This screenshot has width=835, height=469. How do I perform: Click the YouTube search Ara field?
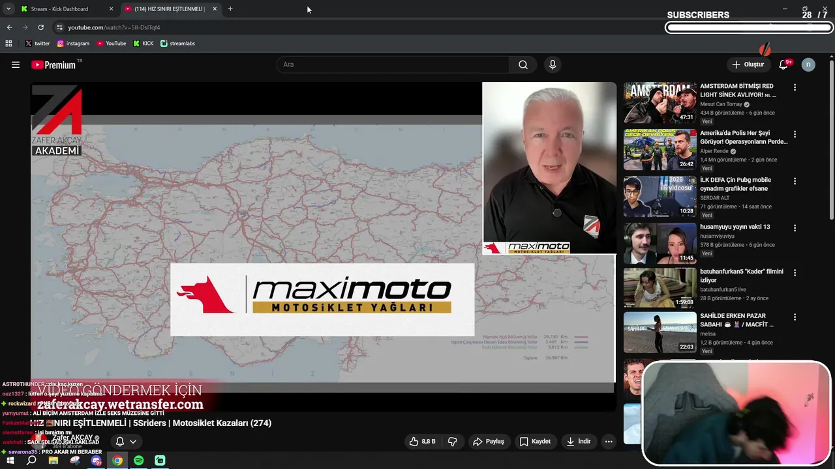click(393, 64)
